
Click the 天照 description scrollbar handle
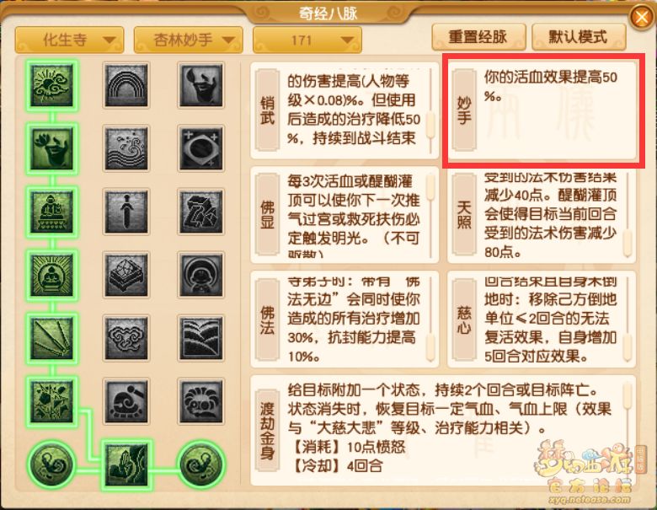pos(628,244)
